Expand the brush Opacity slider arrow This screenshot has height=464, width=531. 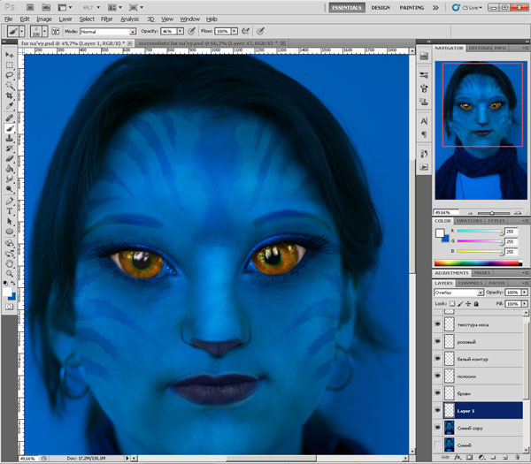(179, 31)
